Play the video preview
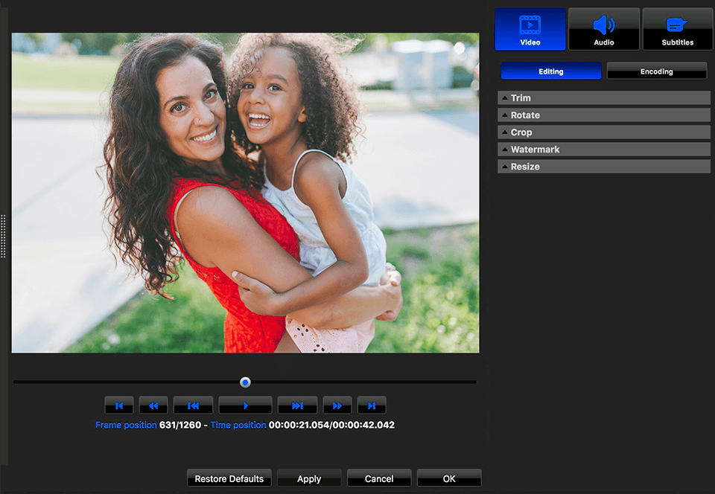715x494 pixels. 245,405
